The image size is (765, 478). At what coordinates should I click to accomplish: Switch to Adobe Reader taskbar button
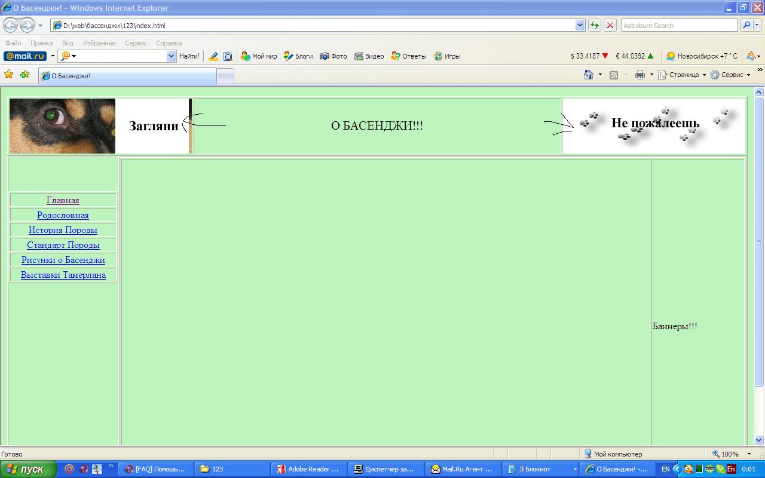pos(308,469)
